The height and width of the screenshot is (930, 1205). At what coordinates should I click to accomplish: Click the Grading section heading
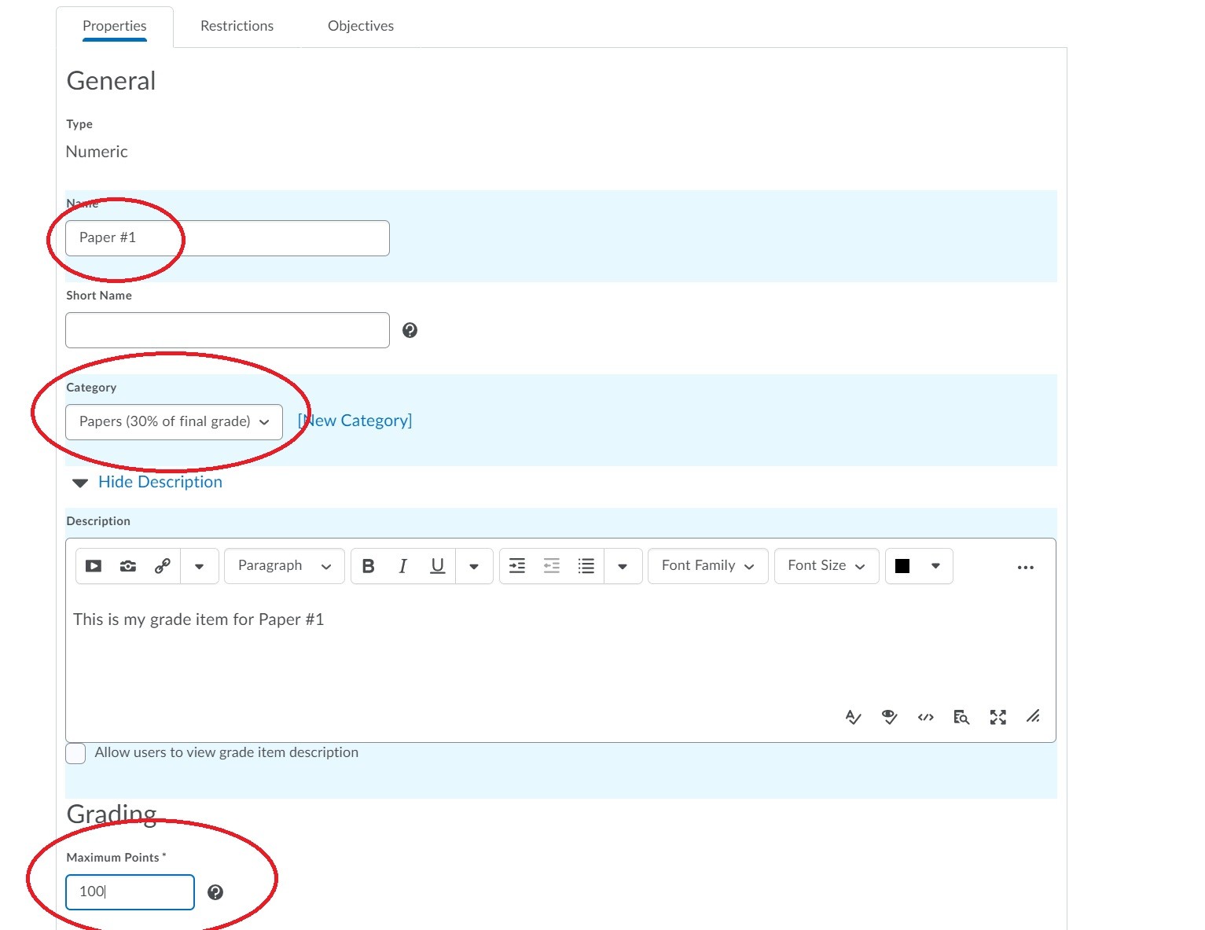(x=112, y=814)
